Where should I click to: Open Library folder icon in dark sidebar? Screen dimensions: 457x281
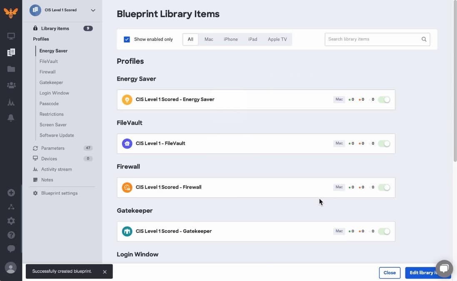[x=11, y=69]
